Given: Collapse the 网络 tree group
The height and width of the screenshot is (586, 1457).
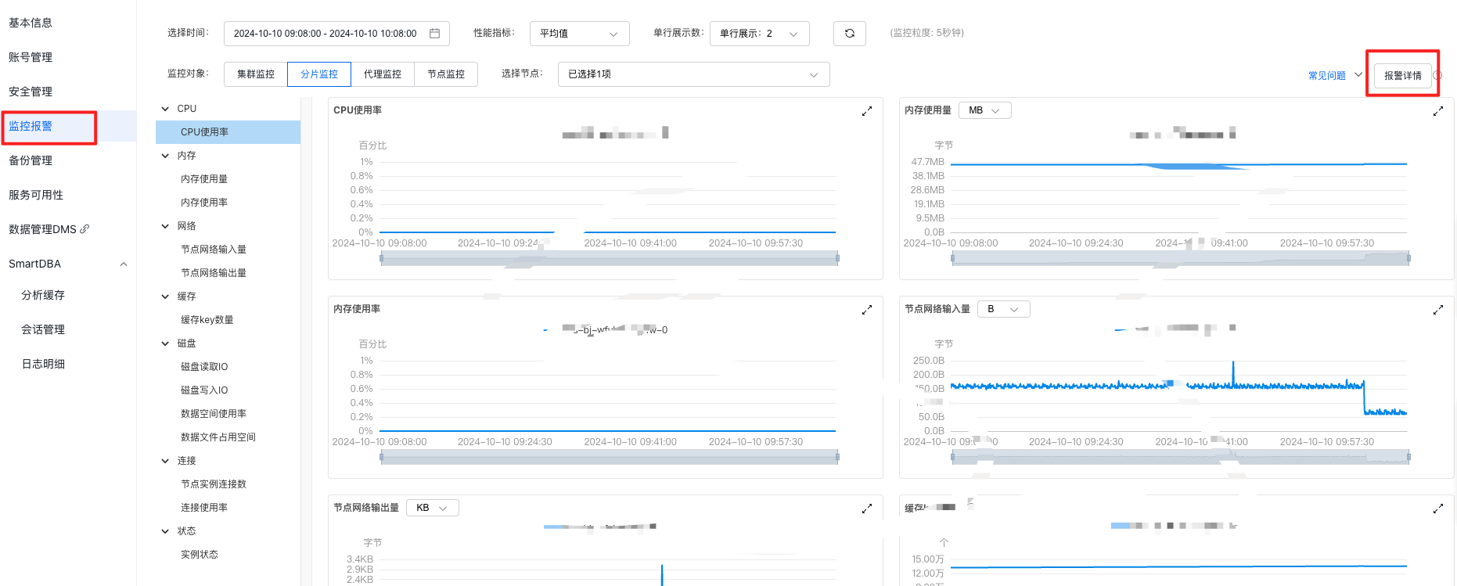Looking at the screenshot, I should coord(165,226).
